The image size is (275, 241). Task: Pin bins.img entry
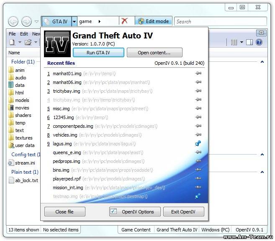pyautogui.click(x=198, y=170)
